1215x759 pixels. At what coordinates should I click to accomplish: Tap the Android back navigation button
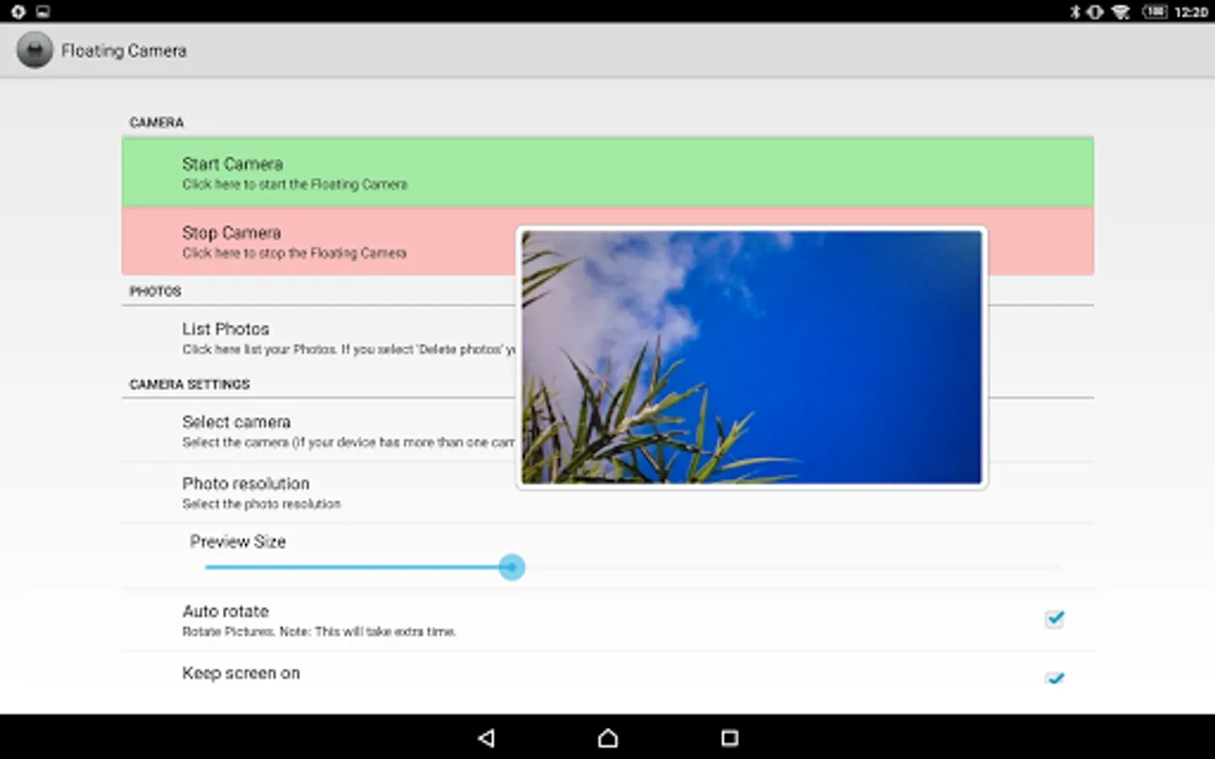click(x=486, y=738)
